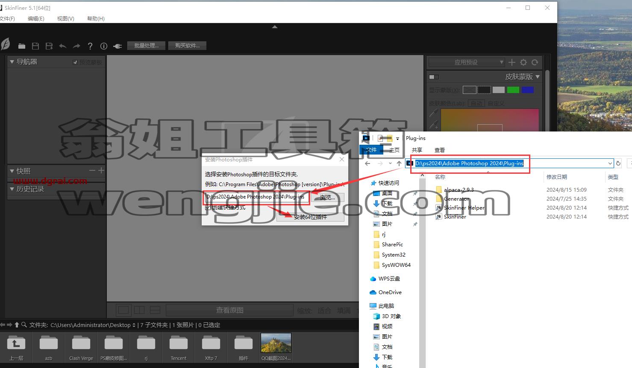Open an image with the folder icon

point(22,46)
